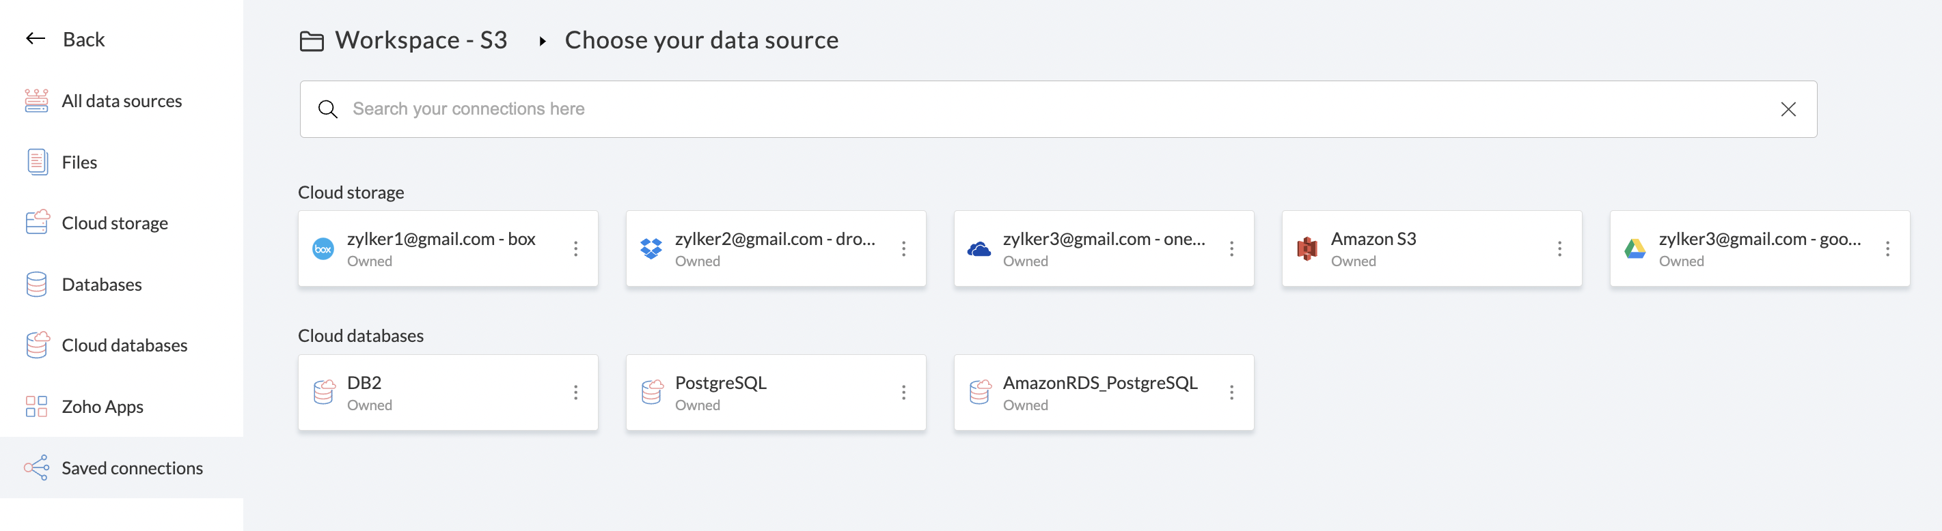
Task: Clear the connections search box
Action: coord(1788,109)
